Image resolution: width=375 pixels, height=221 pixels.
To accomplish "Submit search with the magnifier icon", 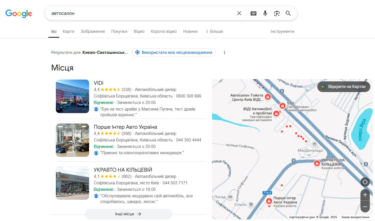I will pos(288,13).
